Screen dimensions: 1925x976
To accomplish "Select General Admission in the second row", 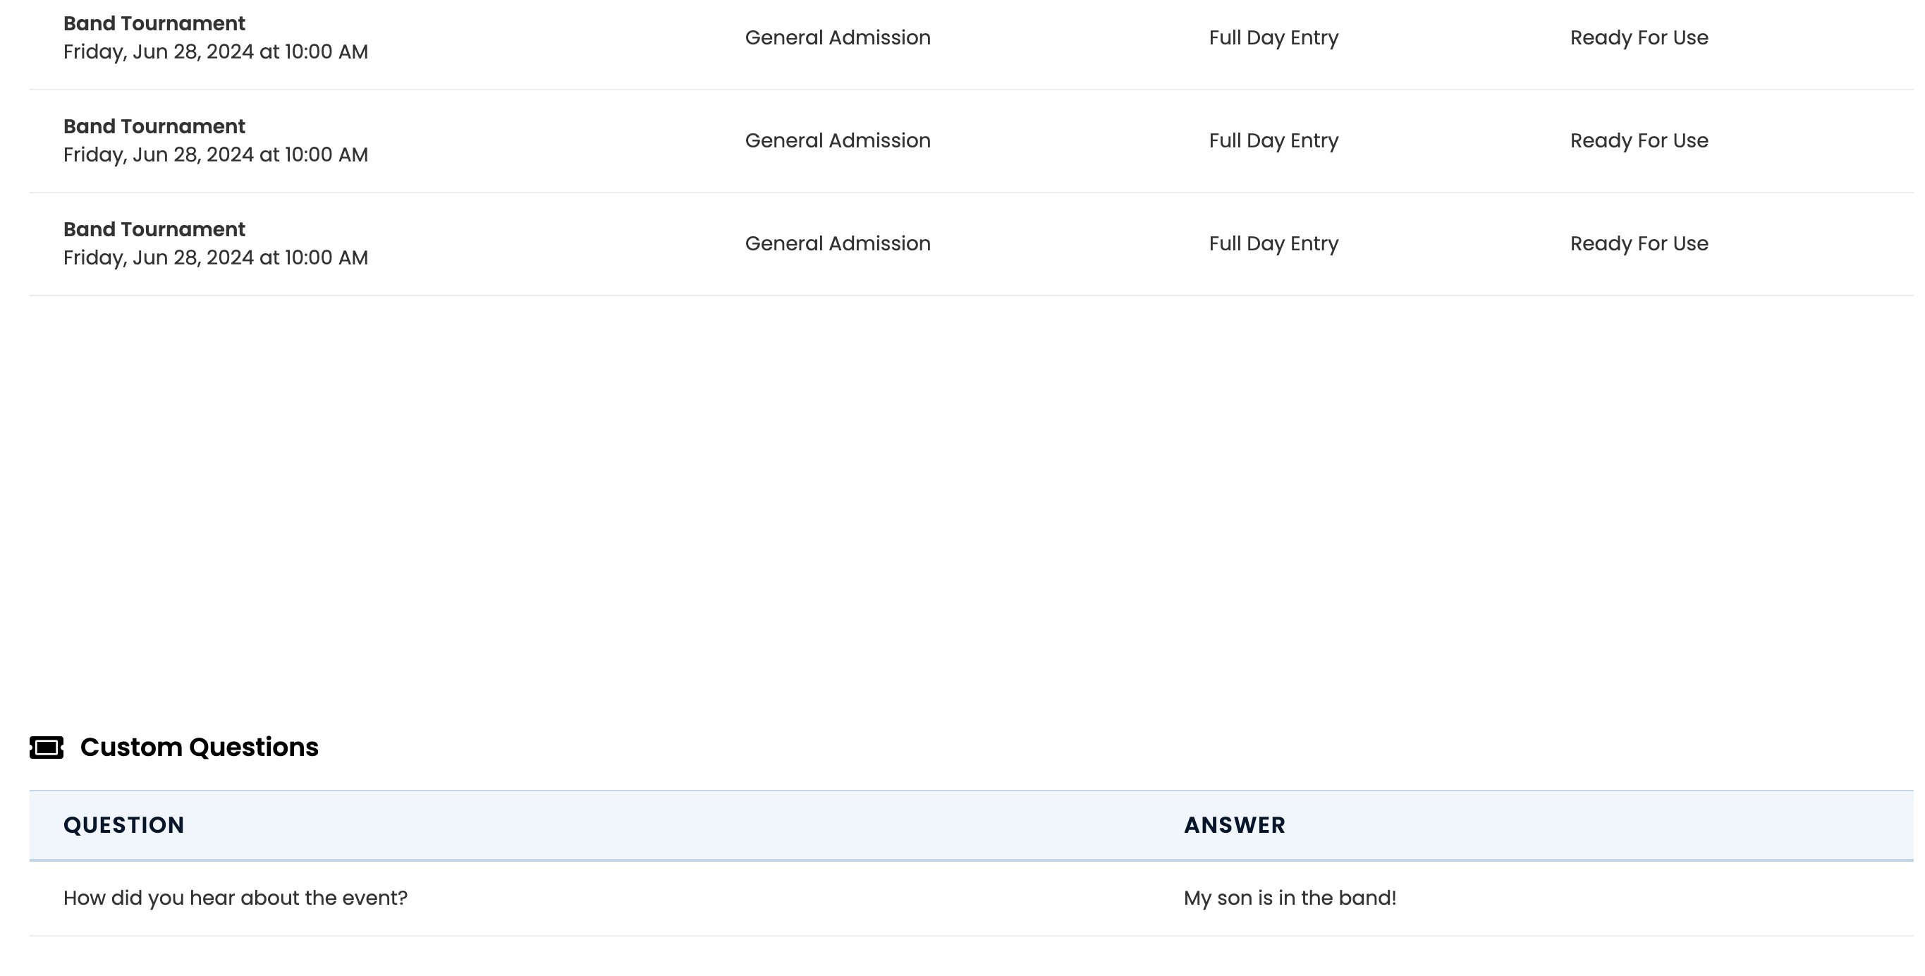I will pos(838,140).
